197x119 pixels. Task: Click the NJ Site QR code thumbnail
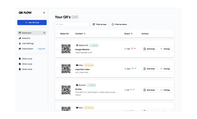click(x=66, y=90)
